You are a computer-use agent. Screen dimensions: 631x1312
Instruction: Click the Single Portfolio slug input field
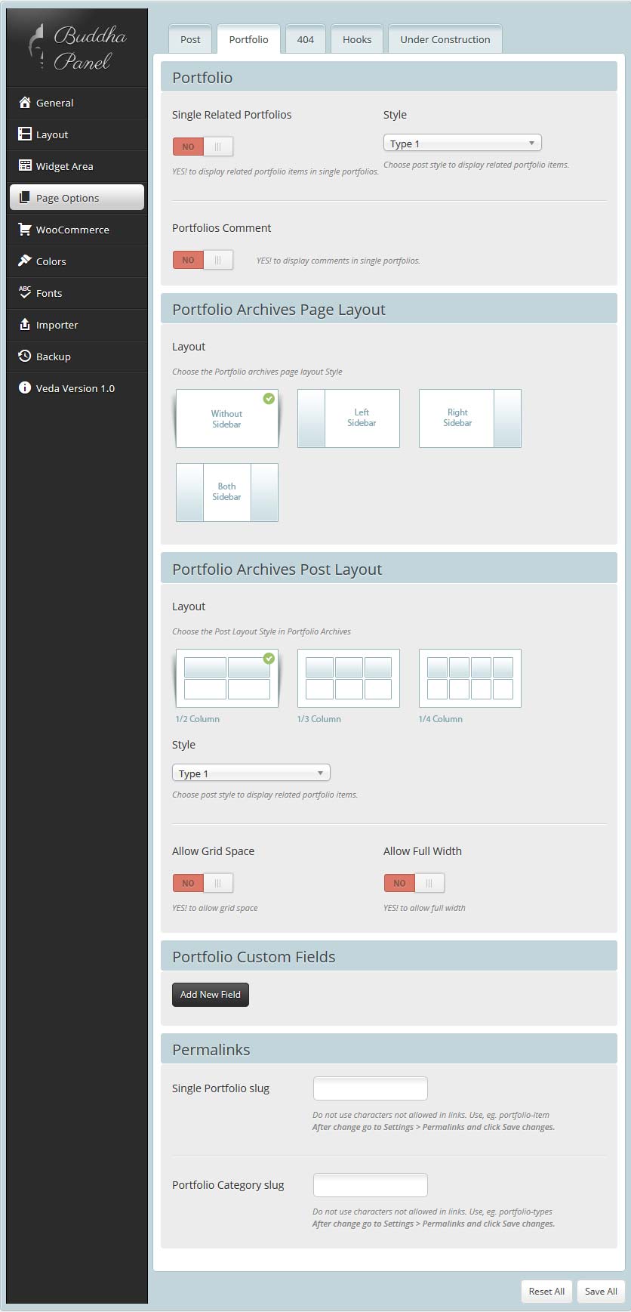(370, 1088)
